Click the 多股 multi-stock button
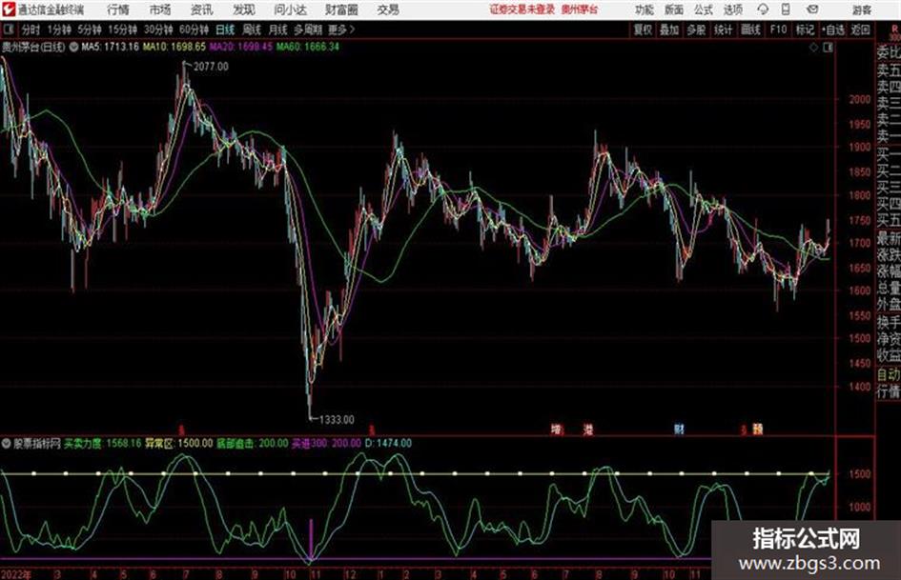 pos(696,30)
